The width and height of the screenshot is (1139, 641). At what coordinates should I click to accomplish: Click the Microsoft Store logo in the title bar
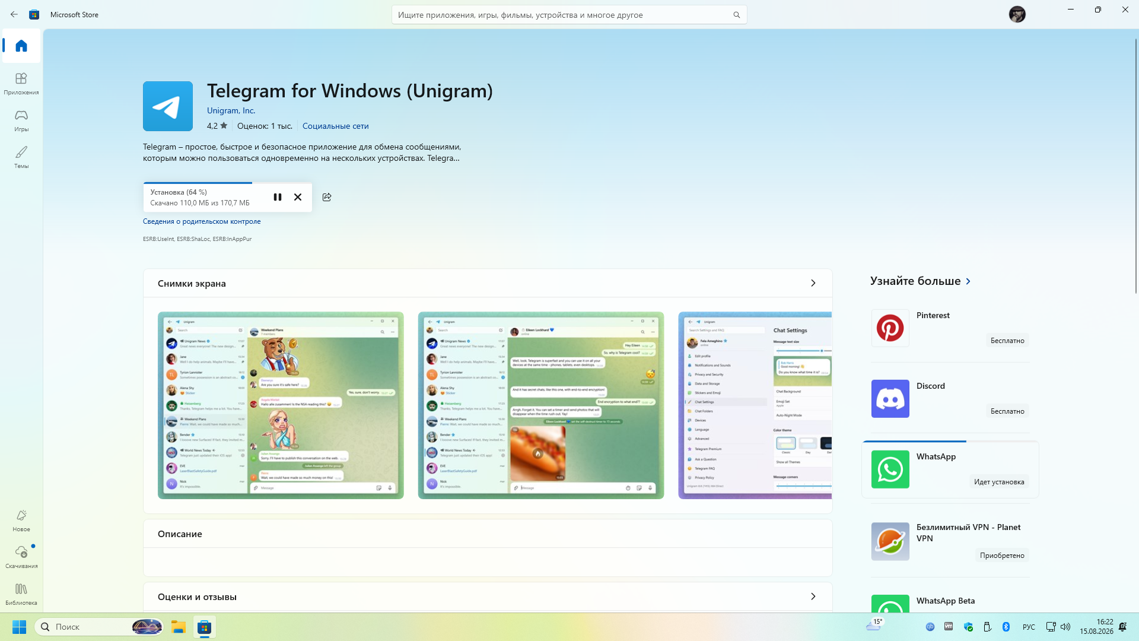click(x=34, y=14)
